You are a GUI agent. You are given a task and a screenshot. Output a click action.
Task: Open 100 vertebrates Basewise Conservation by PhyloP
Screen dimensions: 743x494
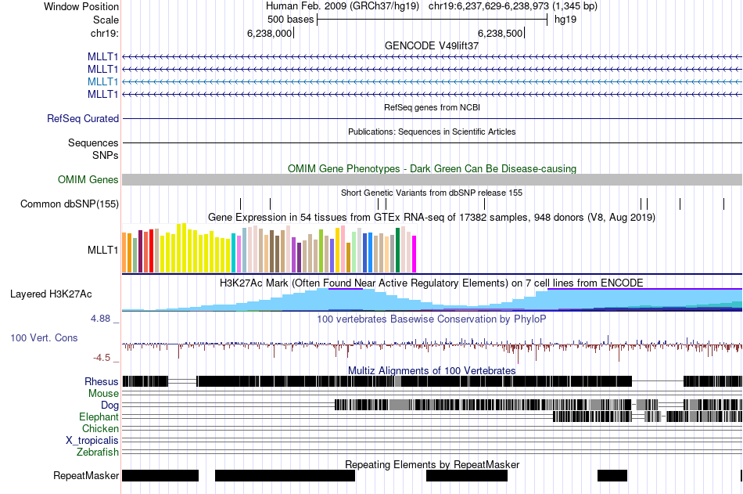(432, 319)
